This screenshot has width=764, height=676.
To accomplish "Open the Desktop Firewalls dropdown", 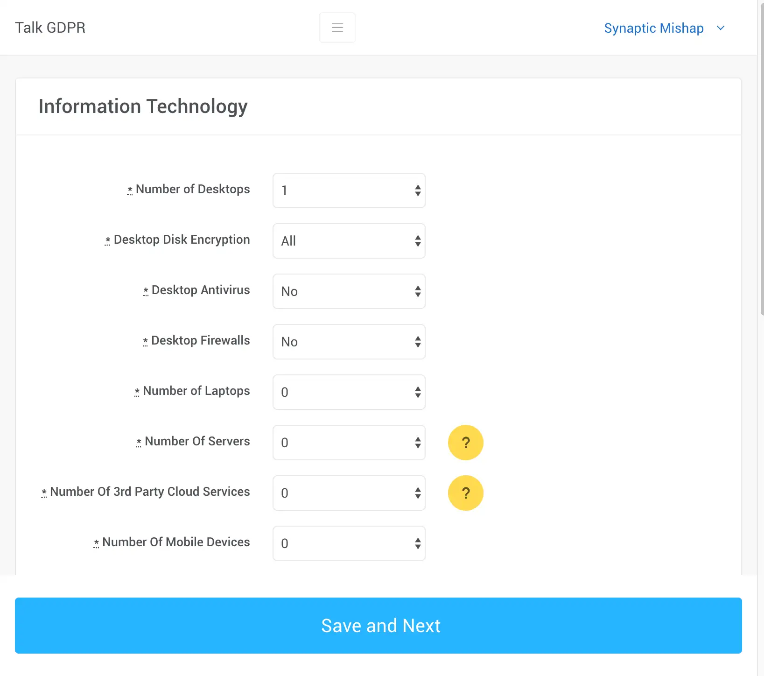I will click(x=349, y=342).
